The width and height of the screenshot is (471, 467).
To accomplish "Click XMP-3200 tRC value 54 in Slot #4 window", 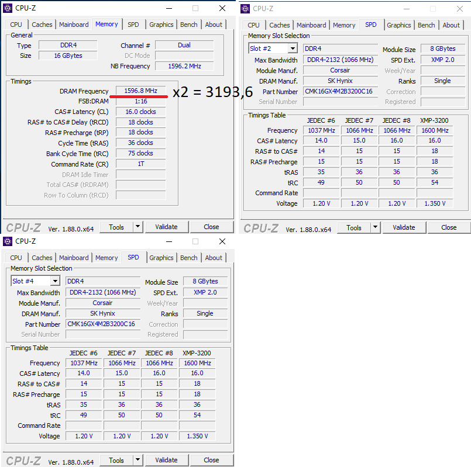I will pyautogui.click(x=197, y=415).
